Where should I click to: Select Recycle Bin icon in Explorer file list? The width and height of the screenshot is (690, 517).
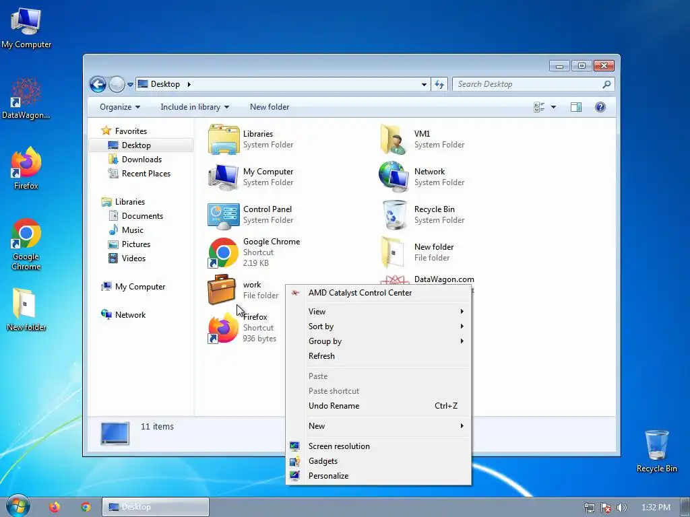click(394, 215)
